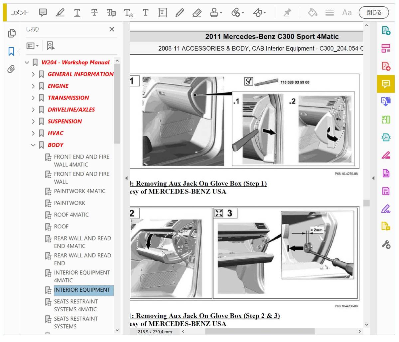Expand the ENGINE bookmark chevron

tap(33, 86)
